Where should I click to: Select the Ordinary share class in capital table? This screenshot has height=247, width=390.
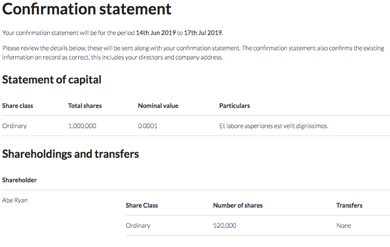point(14,126)
